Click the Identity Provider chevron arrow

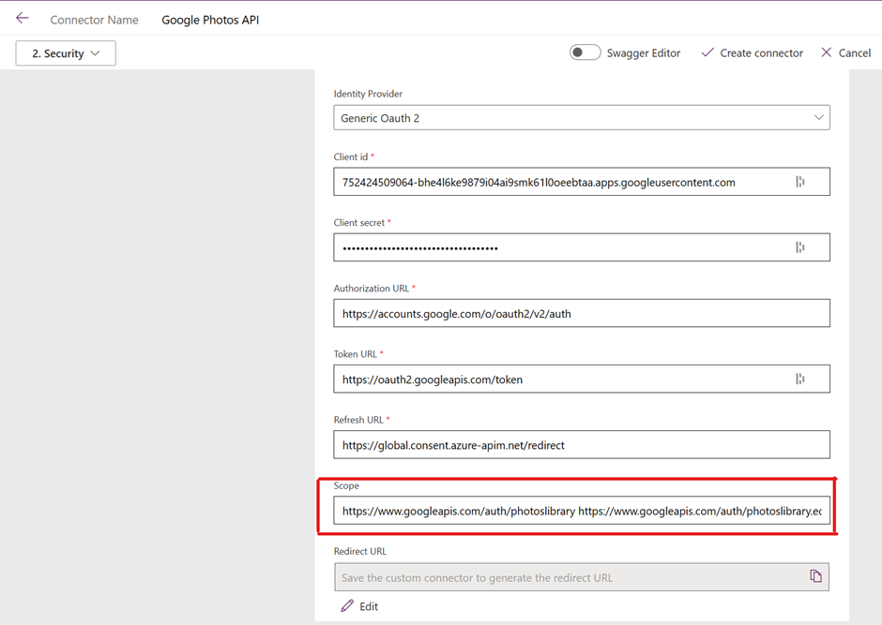818,118
